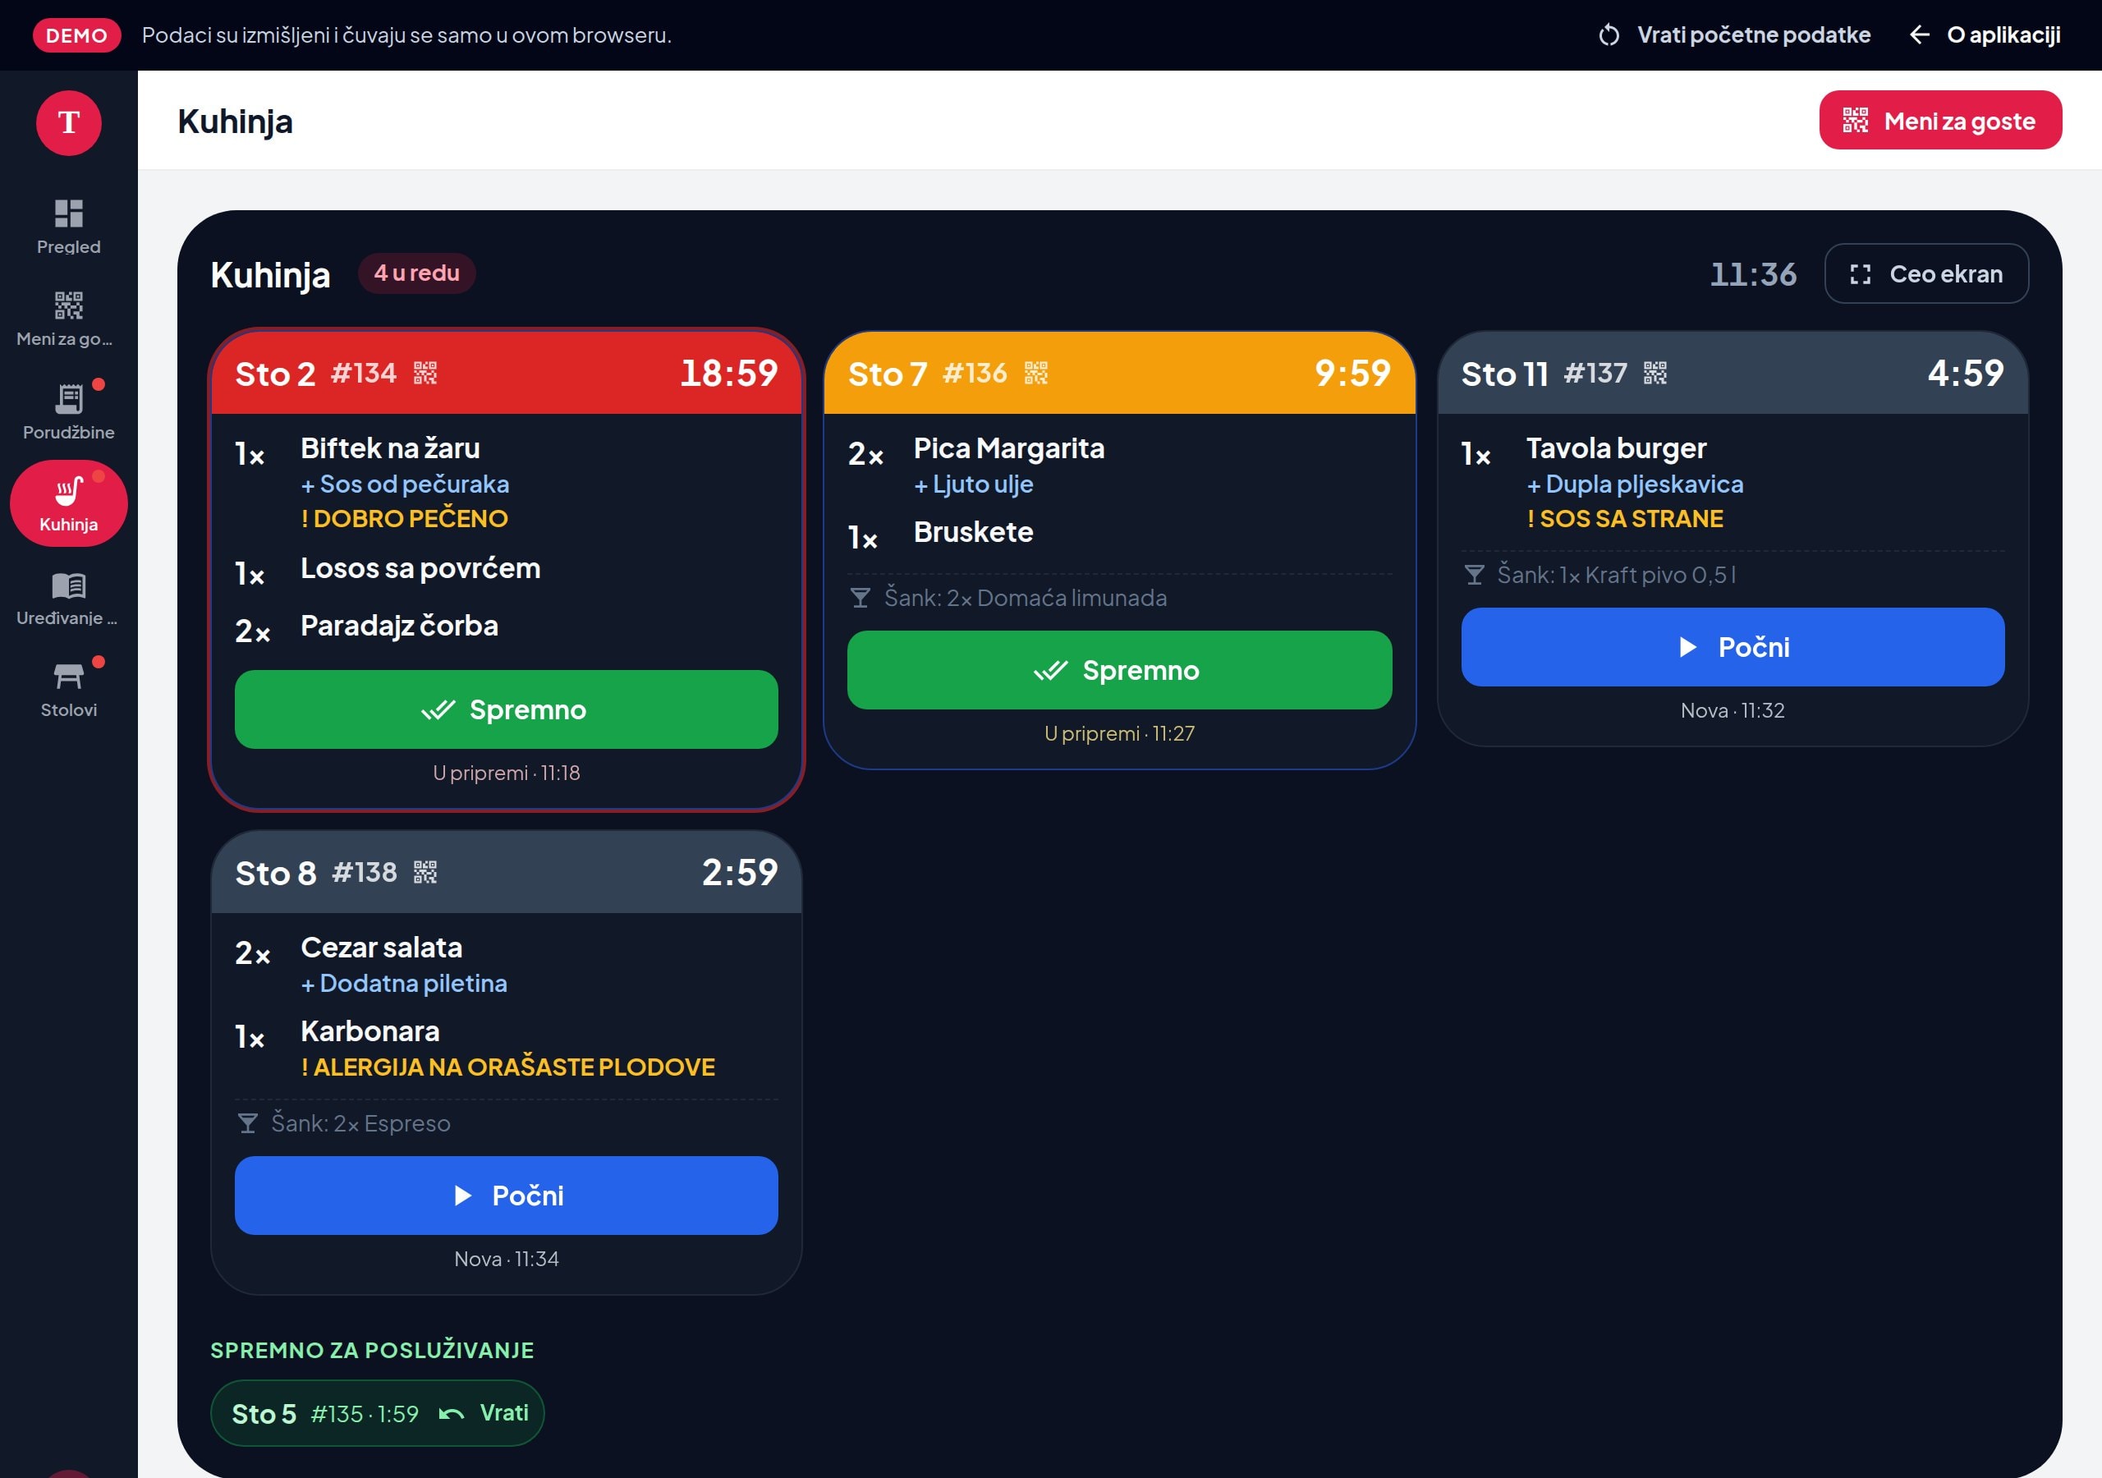This screenshot has height=1478, width=2102.
Task: Click the QR icon on Sto 8 order #138
Action: 425,873
